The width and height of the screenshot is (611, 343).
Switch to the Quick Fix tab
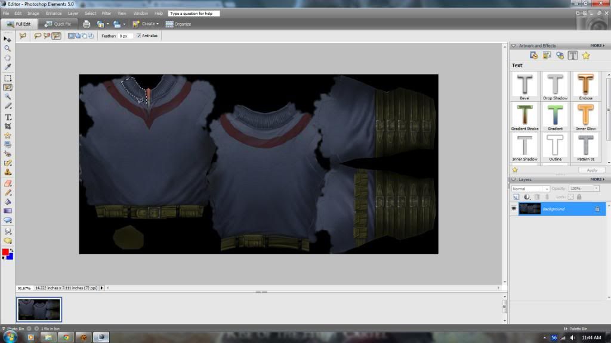58,24
